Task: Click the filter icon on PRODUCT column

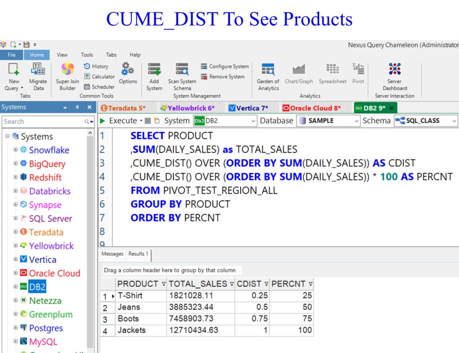Action: click(x=163, y=284)
